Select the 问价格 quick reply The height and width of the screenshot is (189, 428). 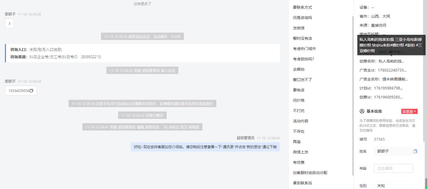(x=299, y=100)
